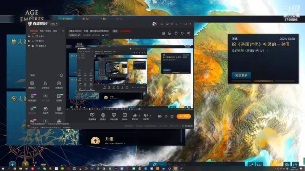This screenshot has width=305, height=171.
Task: Open the tool right of 弹幕秀
Action: point(59,110)
